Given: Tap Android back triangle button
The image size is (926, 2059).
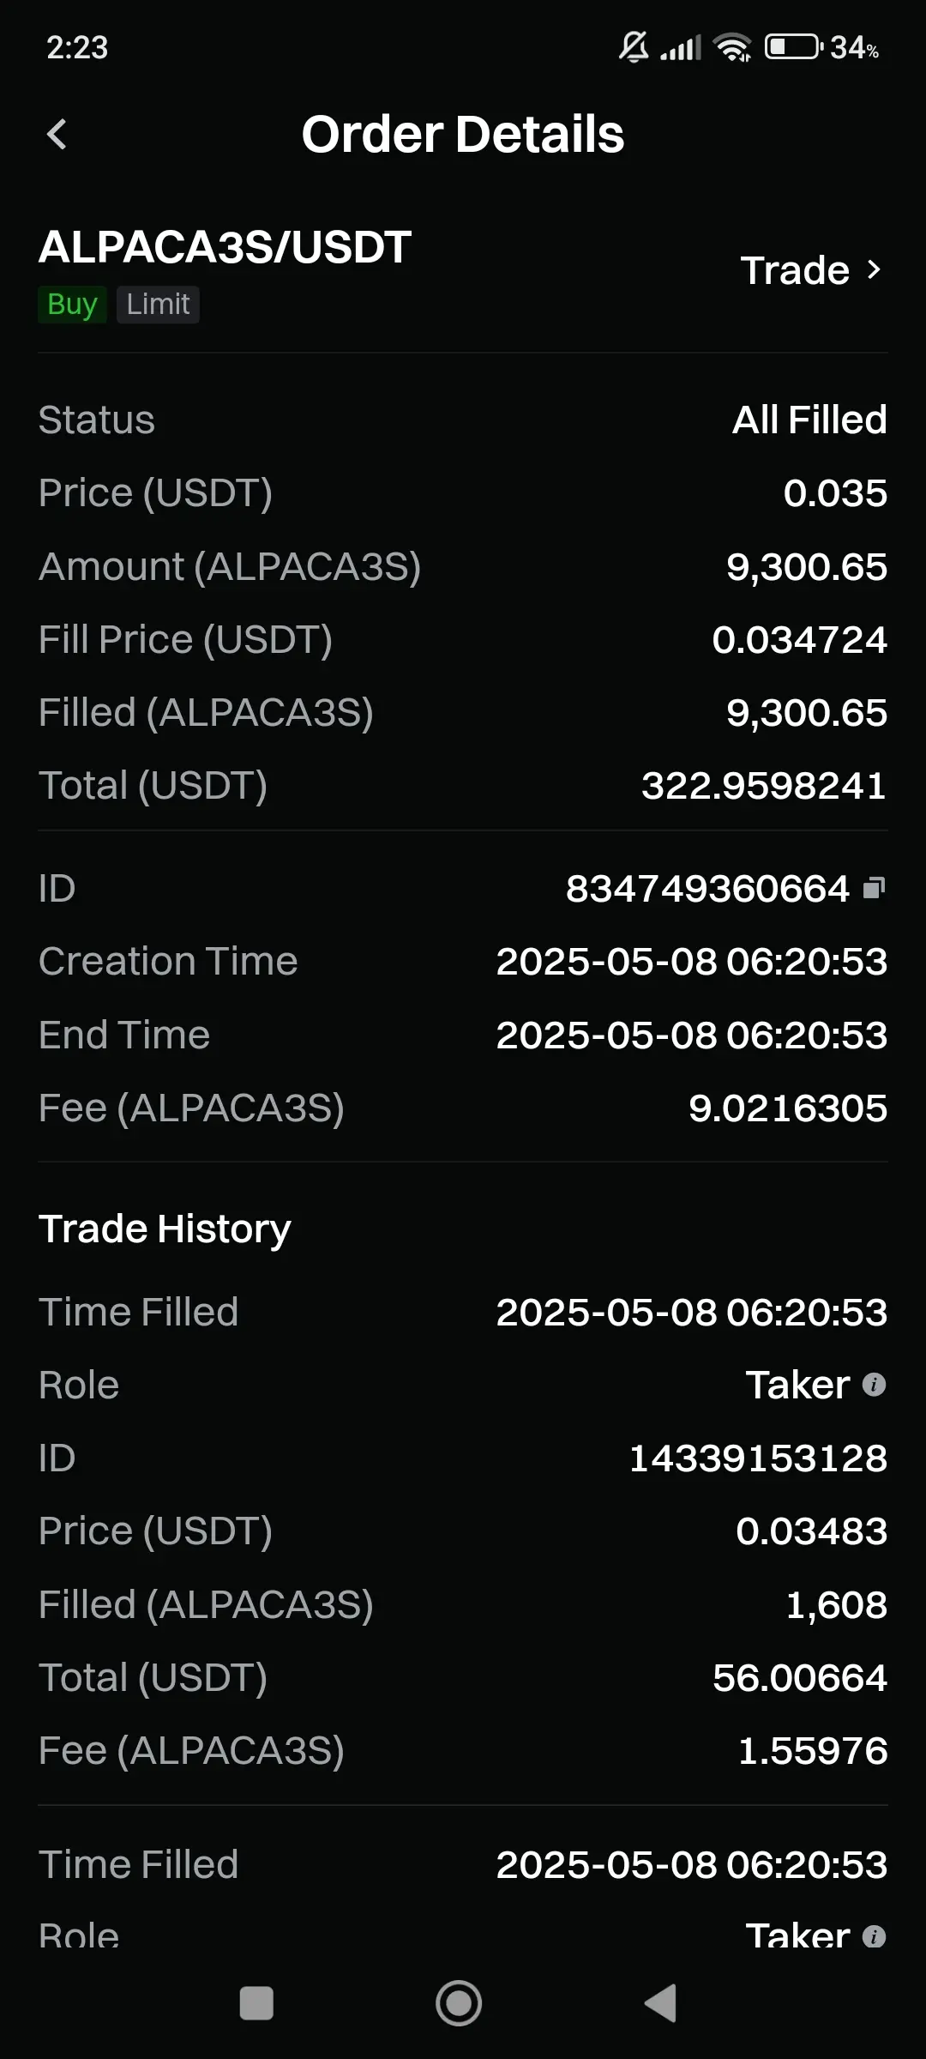Looking at the screenshot, I should [x=661, y=2003].
